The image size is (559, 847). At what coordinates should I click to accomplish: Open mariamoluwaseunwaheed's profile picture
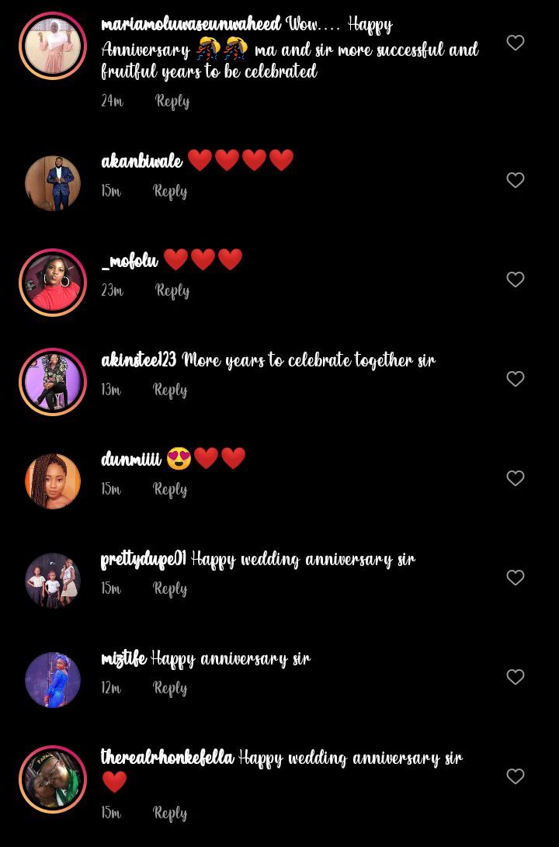click(x=53, y=46)
